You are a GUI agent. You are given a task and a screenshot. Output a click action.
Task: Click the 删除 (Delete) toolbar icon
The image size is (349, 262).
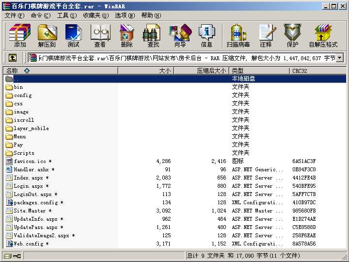(127, 35)
